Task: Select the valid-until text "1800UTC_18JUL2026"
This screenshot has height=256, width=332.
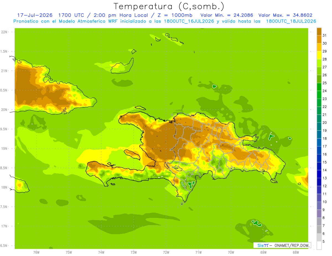Action: (291, 21)
